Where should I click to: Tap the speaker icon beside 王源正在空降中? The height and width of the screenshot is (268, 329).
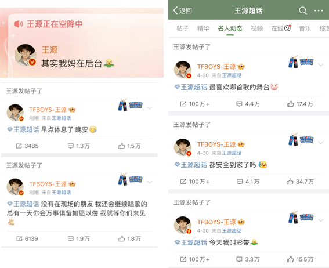point(18,24)
